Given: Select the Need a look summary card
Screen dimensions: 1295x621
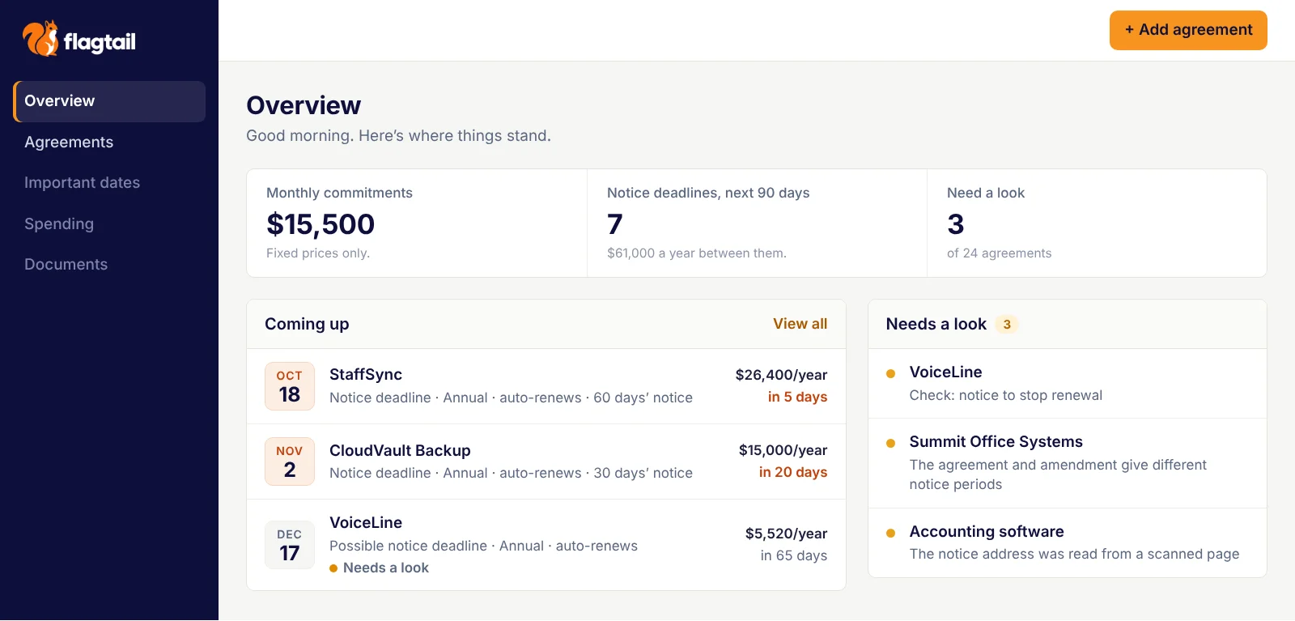Looking at the screenshot, I should pyautogui.click(x=1097, y=223).
